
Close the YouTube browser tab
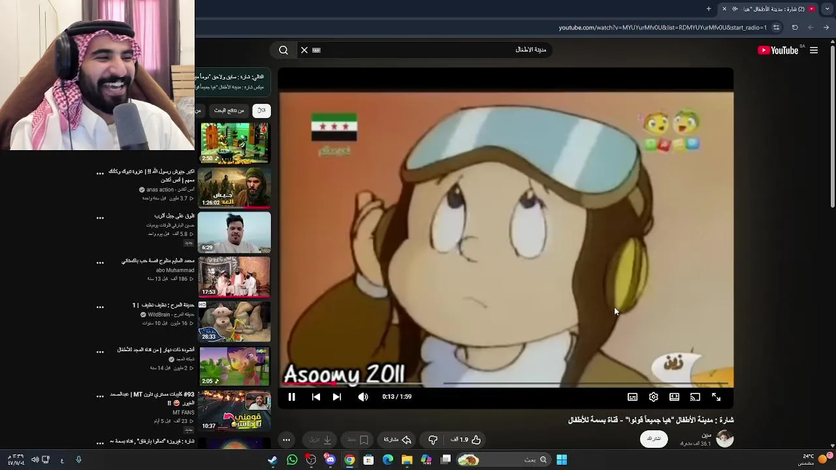(724, 9)
